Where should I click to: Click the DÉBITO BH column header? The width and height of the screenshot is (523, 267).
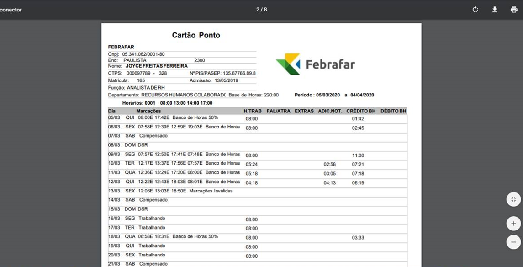[393, 111]
